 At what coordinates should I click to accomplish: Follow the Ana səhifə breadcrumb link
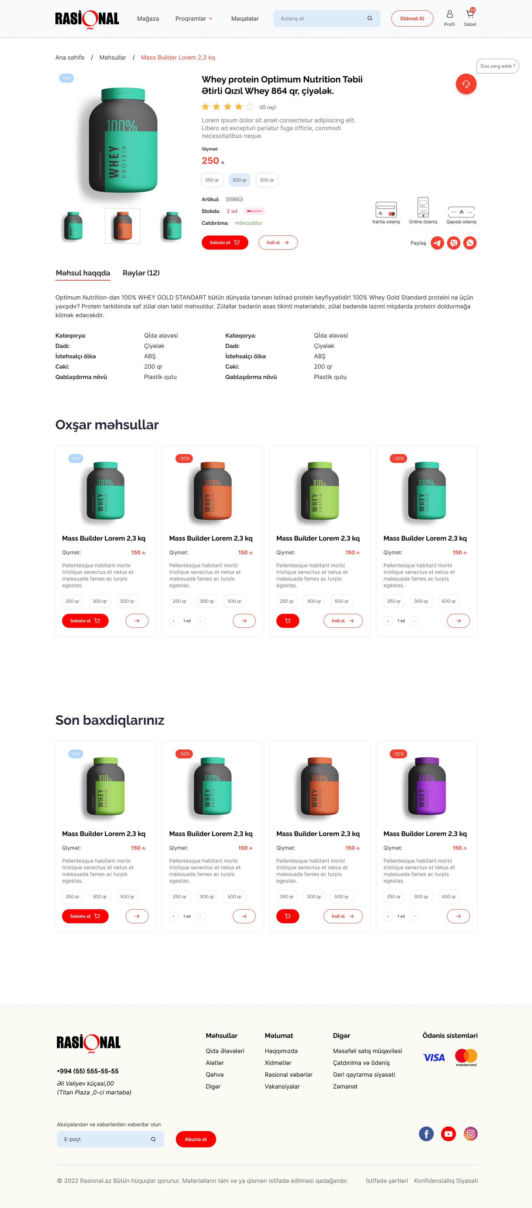(x=69, y=57)
